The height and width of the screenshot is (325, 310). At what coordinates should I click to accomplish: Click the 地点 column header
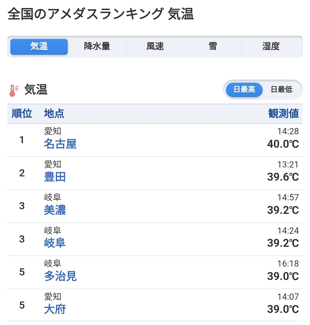click(x=54, y=114)
